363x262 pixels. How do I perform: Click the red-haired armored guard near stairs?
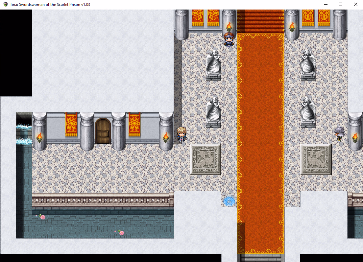229,39
